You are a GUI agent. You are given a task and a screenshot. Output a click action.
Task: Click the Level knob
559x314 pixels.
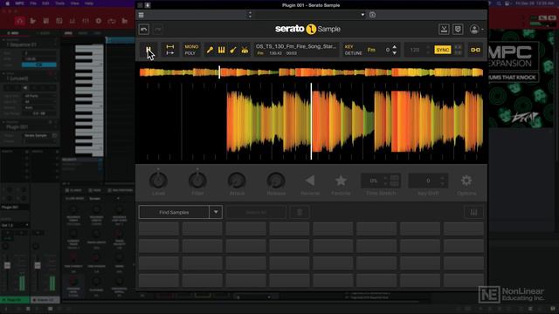click(x=158, y=181)
